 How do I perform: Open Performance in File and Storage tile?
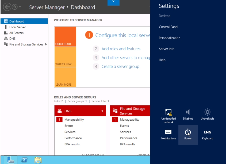(x=129, y=138)
